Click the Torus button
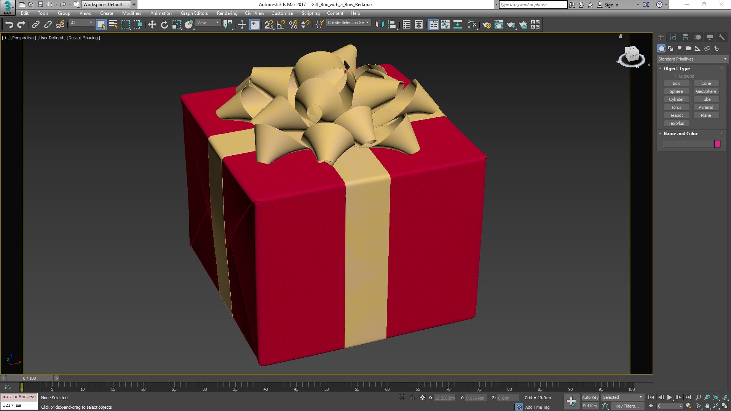The height and width of the screenshot is (411, 731). click(676, 107)
